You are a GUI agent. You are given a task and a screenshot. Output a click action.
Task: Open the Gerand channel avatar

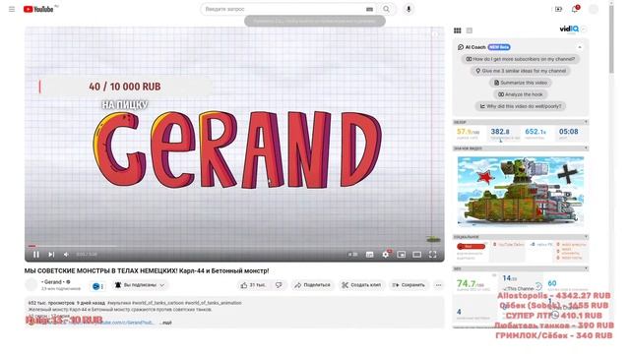[x=31, y=284]
